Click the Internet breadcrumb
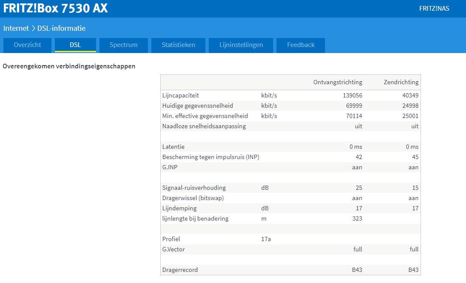The height and width of the screenshot is (283, 466). [x=16, y=29]
